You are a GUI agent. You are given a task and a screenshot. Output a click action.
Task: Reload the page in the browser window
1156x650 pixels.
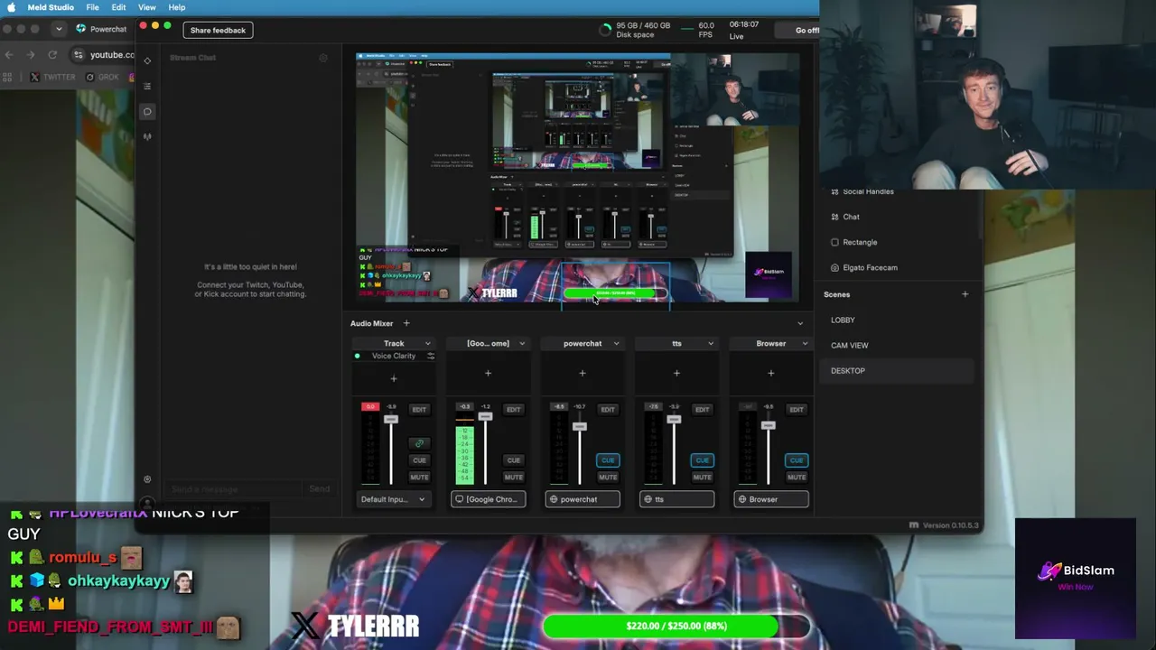[x=52, y=55]
